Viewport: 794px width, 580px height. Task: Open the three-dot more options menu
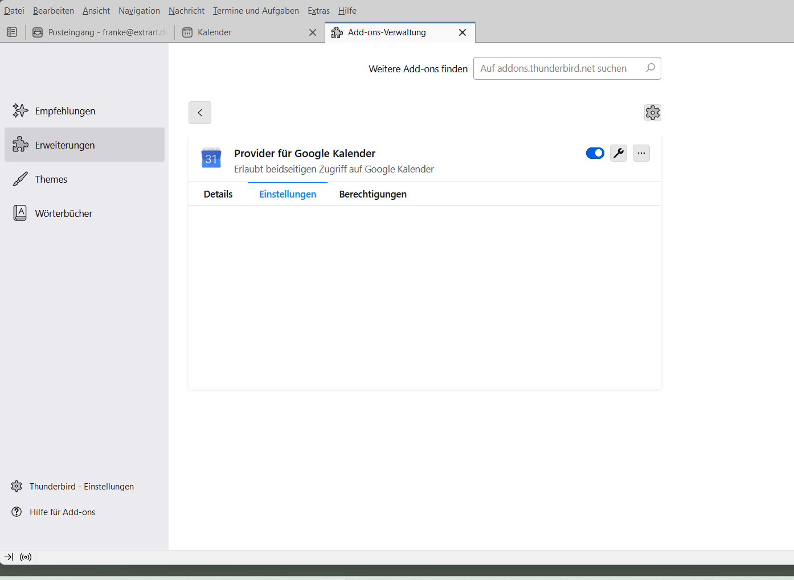click(x=641, y=153)
